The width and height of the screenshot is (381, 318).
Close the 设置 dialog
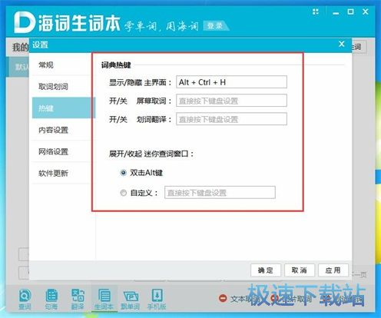click(341, 44)
